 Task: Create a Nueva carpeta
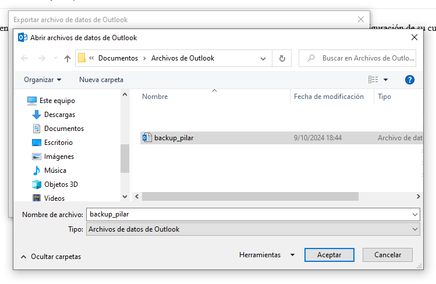click(x=101, y=80)
